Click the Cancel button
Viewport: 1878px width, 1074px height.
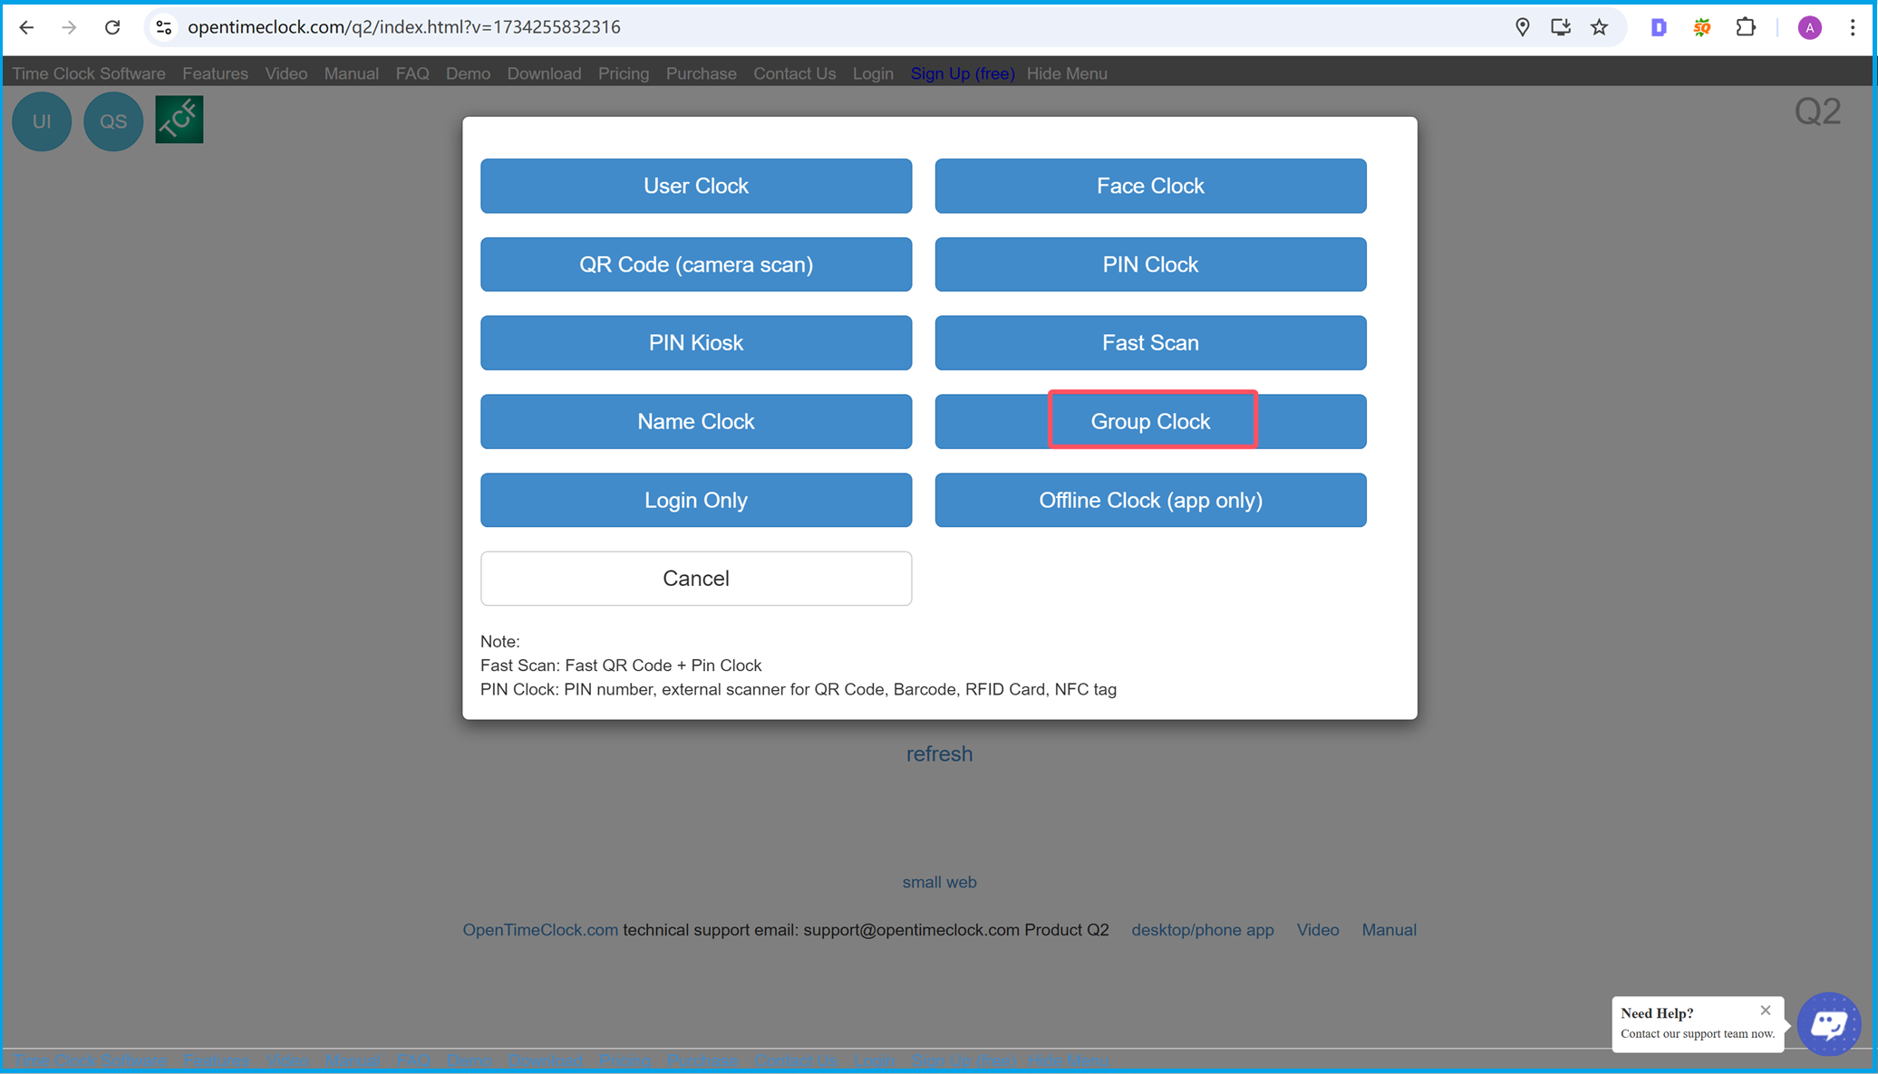695,578
